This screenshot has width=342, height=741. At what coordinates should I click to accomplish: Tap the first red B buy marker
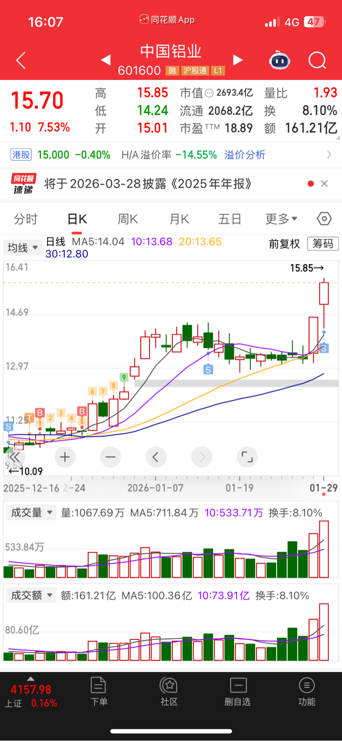tap(40, 413)
